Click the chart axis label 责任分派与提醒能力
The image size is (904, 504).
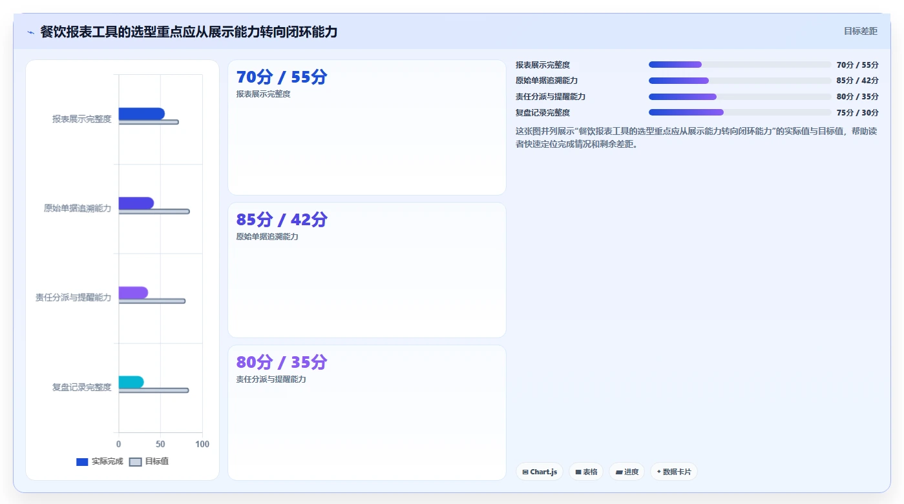click(74, 297)
